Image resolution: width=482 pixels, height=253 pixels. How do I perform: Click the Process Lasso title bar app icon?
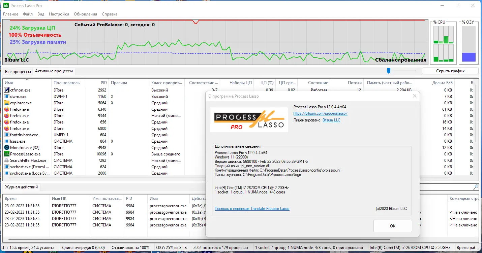(x=6, y=6)
